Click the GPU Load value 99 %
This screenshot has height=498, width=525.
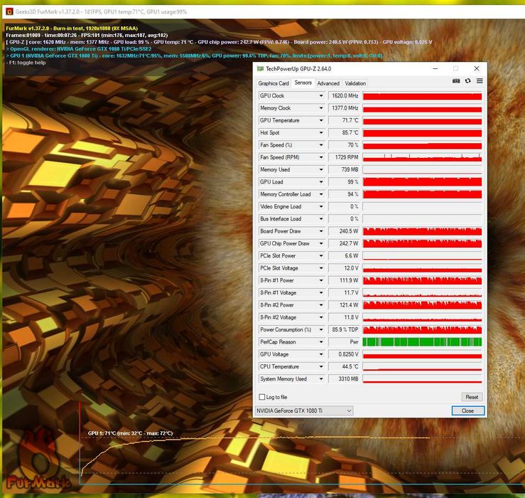(x=344, y=181)
